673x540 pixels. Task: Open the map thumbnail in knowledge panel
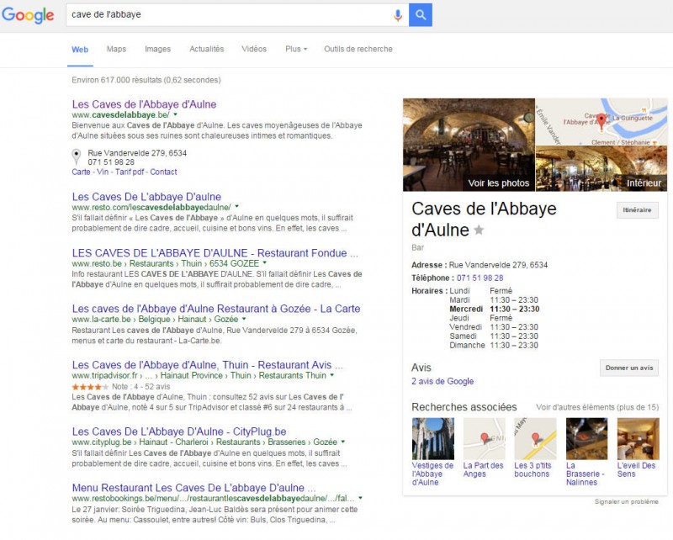point(601,122)
